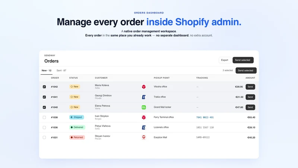Click the courier logo for Maria Koleva's order

[x=144, y=87]
